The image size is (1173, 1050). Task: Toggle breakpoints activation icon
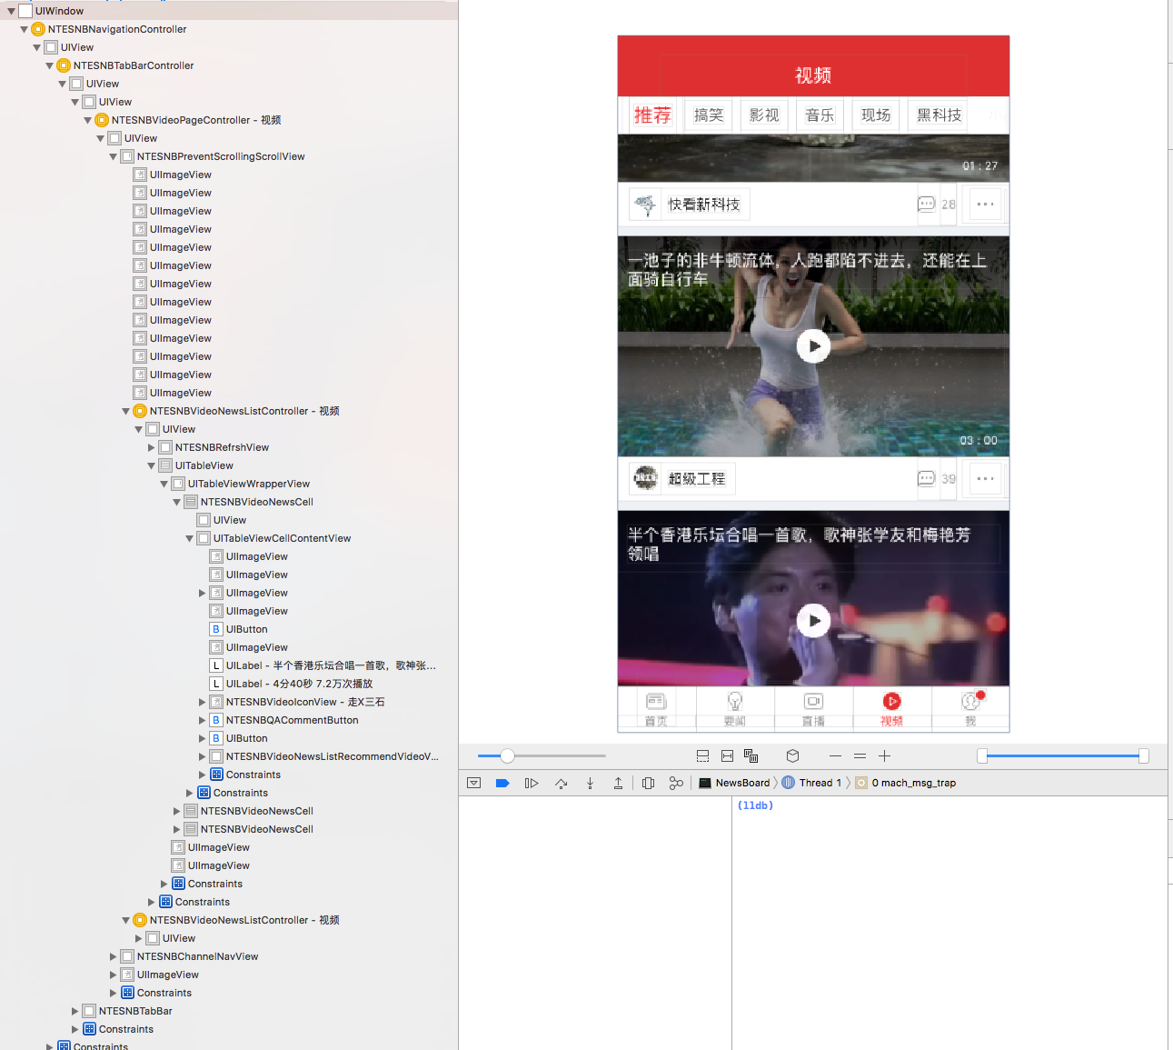tap(502, 783)
